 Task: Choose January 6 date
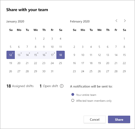[x=19, y=47]
